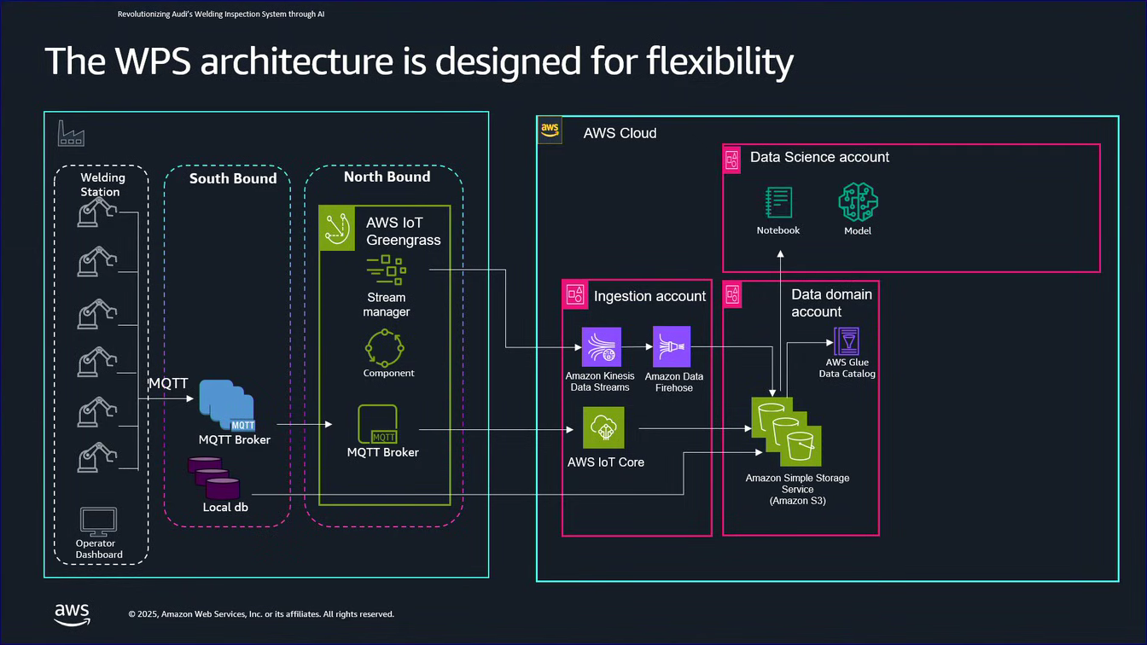Screen dimensions: 1147x645
Task: Select the North Bound MQTT Broker icon
Action: click(x=377, y=424)
